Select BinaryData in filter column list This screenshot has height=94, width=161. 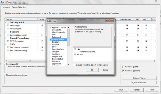(x=57, y=30)
